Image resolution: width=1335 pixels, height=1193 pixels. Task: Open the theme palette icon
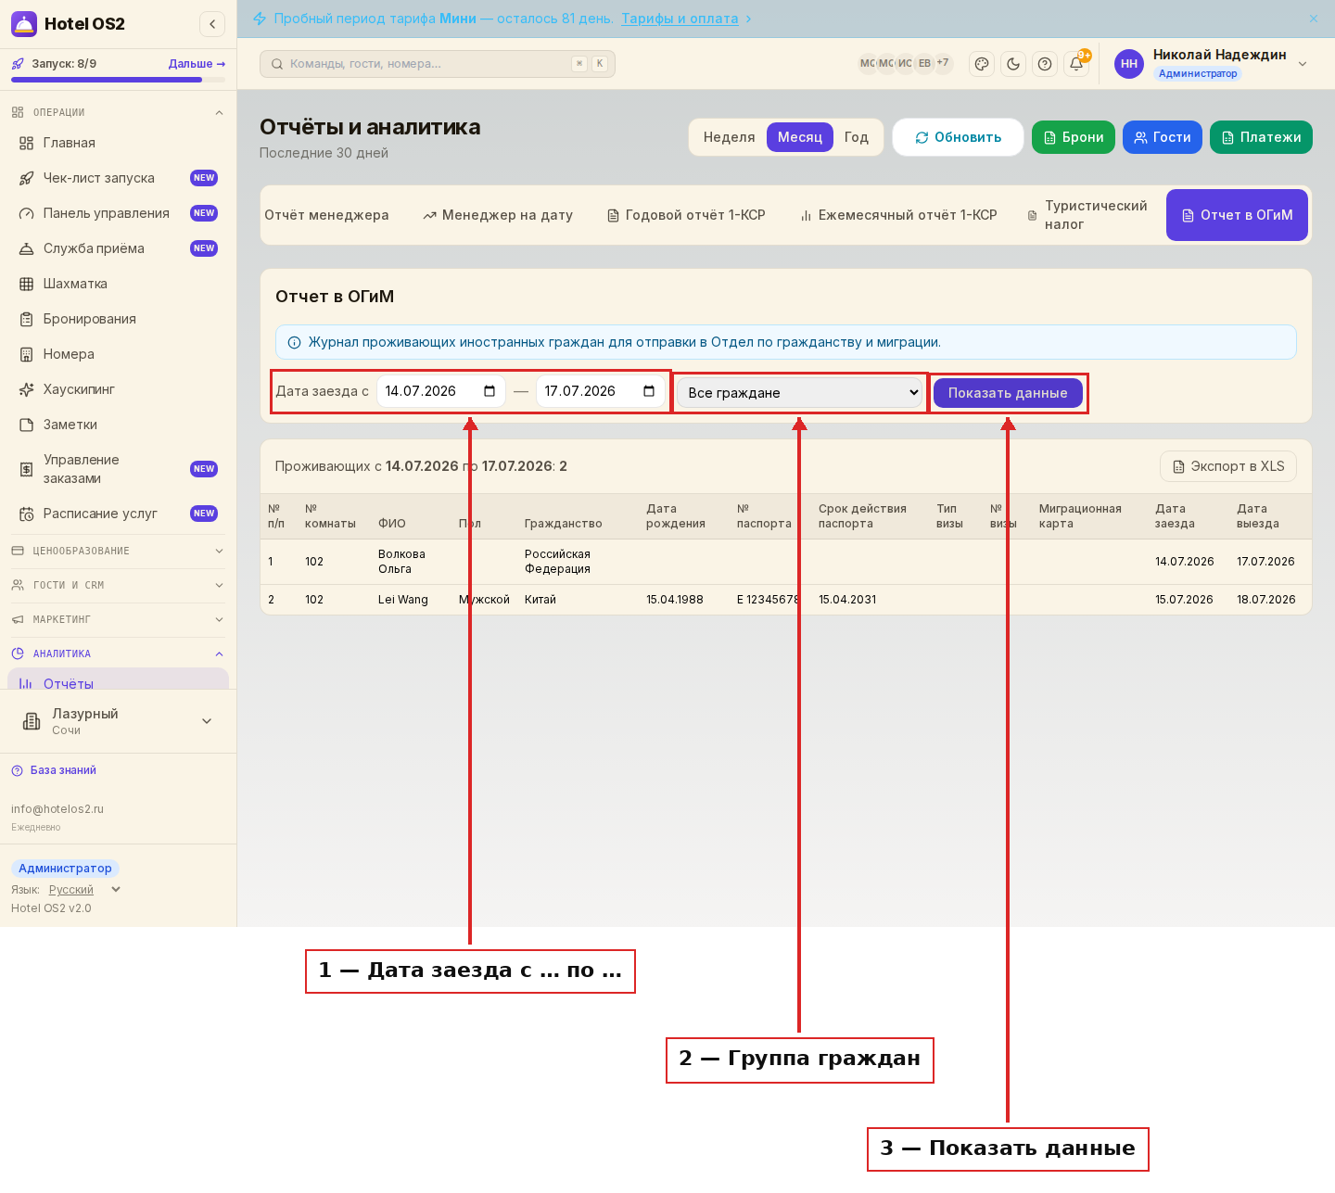tap(982, 64)
